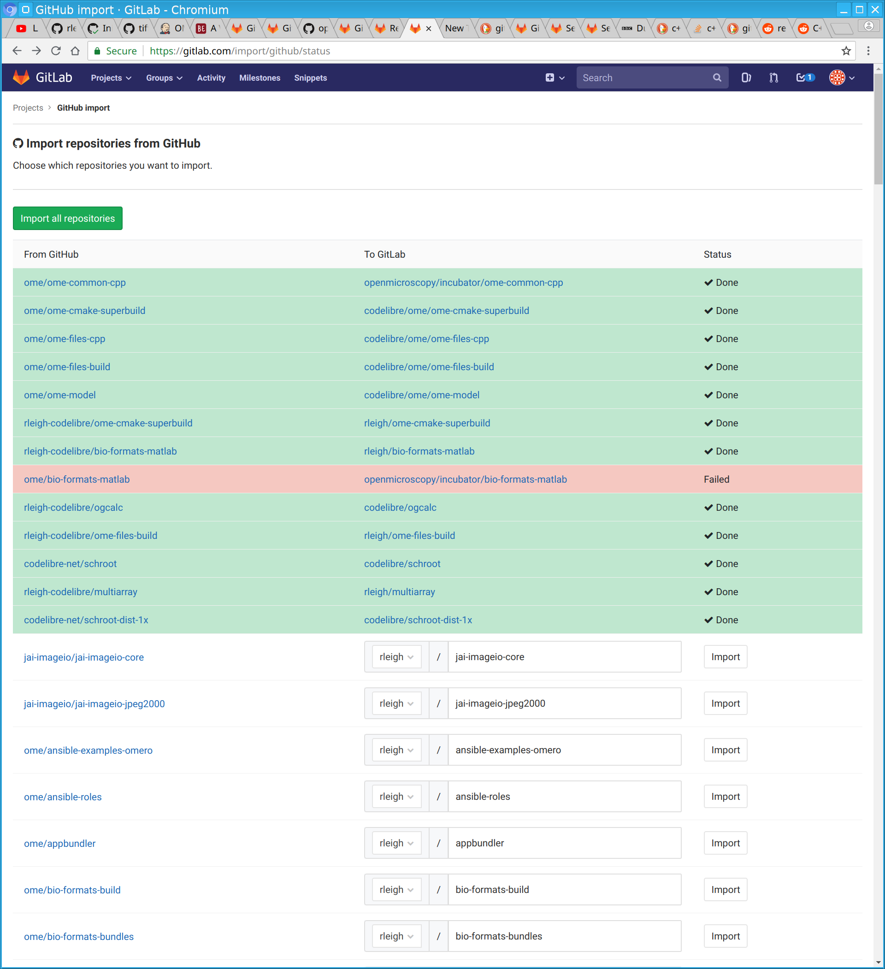Image resolution: width=885 pixels, height=969 pixels.
Task: Open the issues icon in navbar
Action: pos(746,77)
